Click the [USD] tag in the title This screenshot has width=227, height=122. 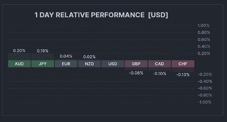[x=158, y=15]
